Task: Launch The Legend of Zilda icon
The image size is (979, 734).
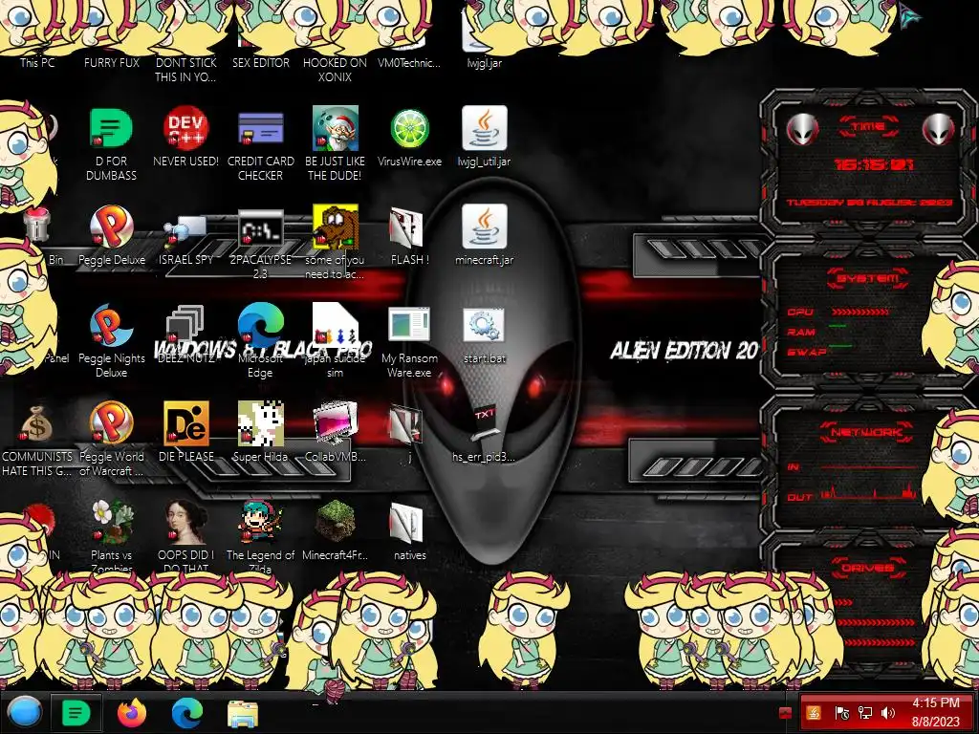Action: point(260,522)
